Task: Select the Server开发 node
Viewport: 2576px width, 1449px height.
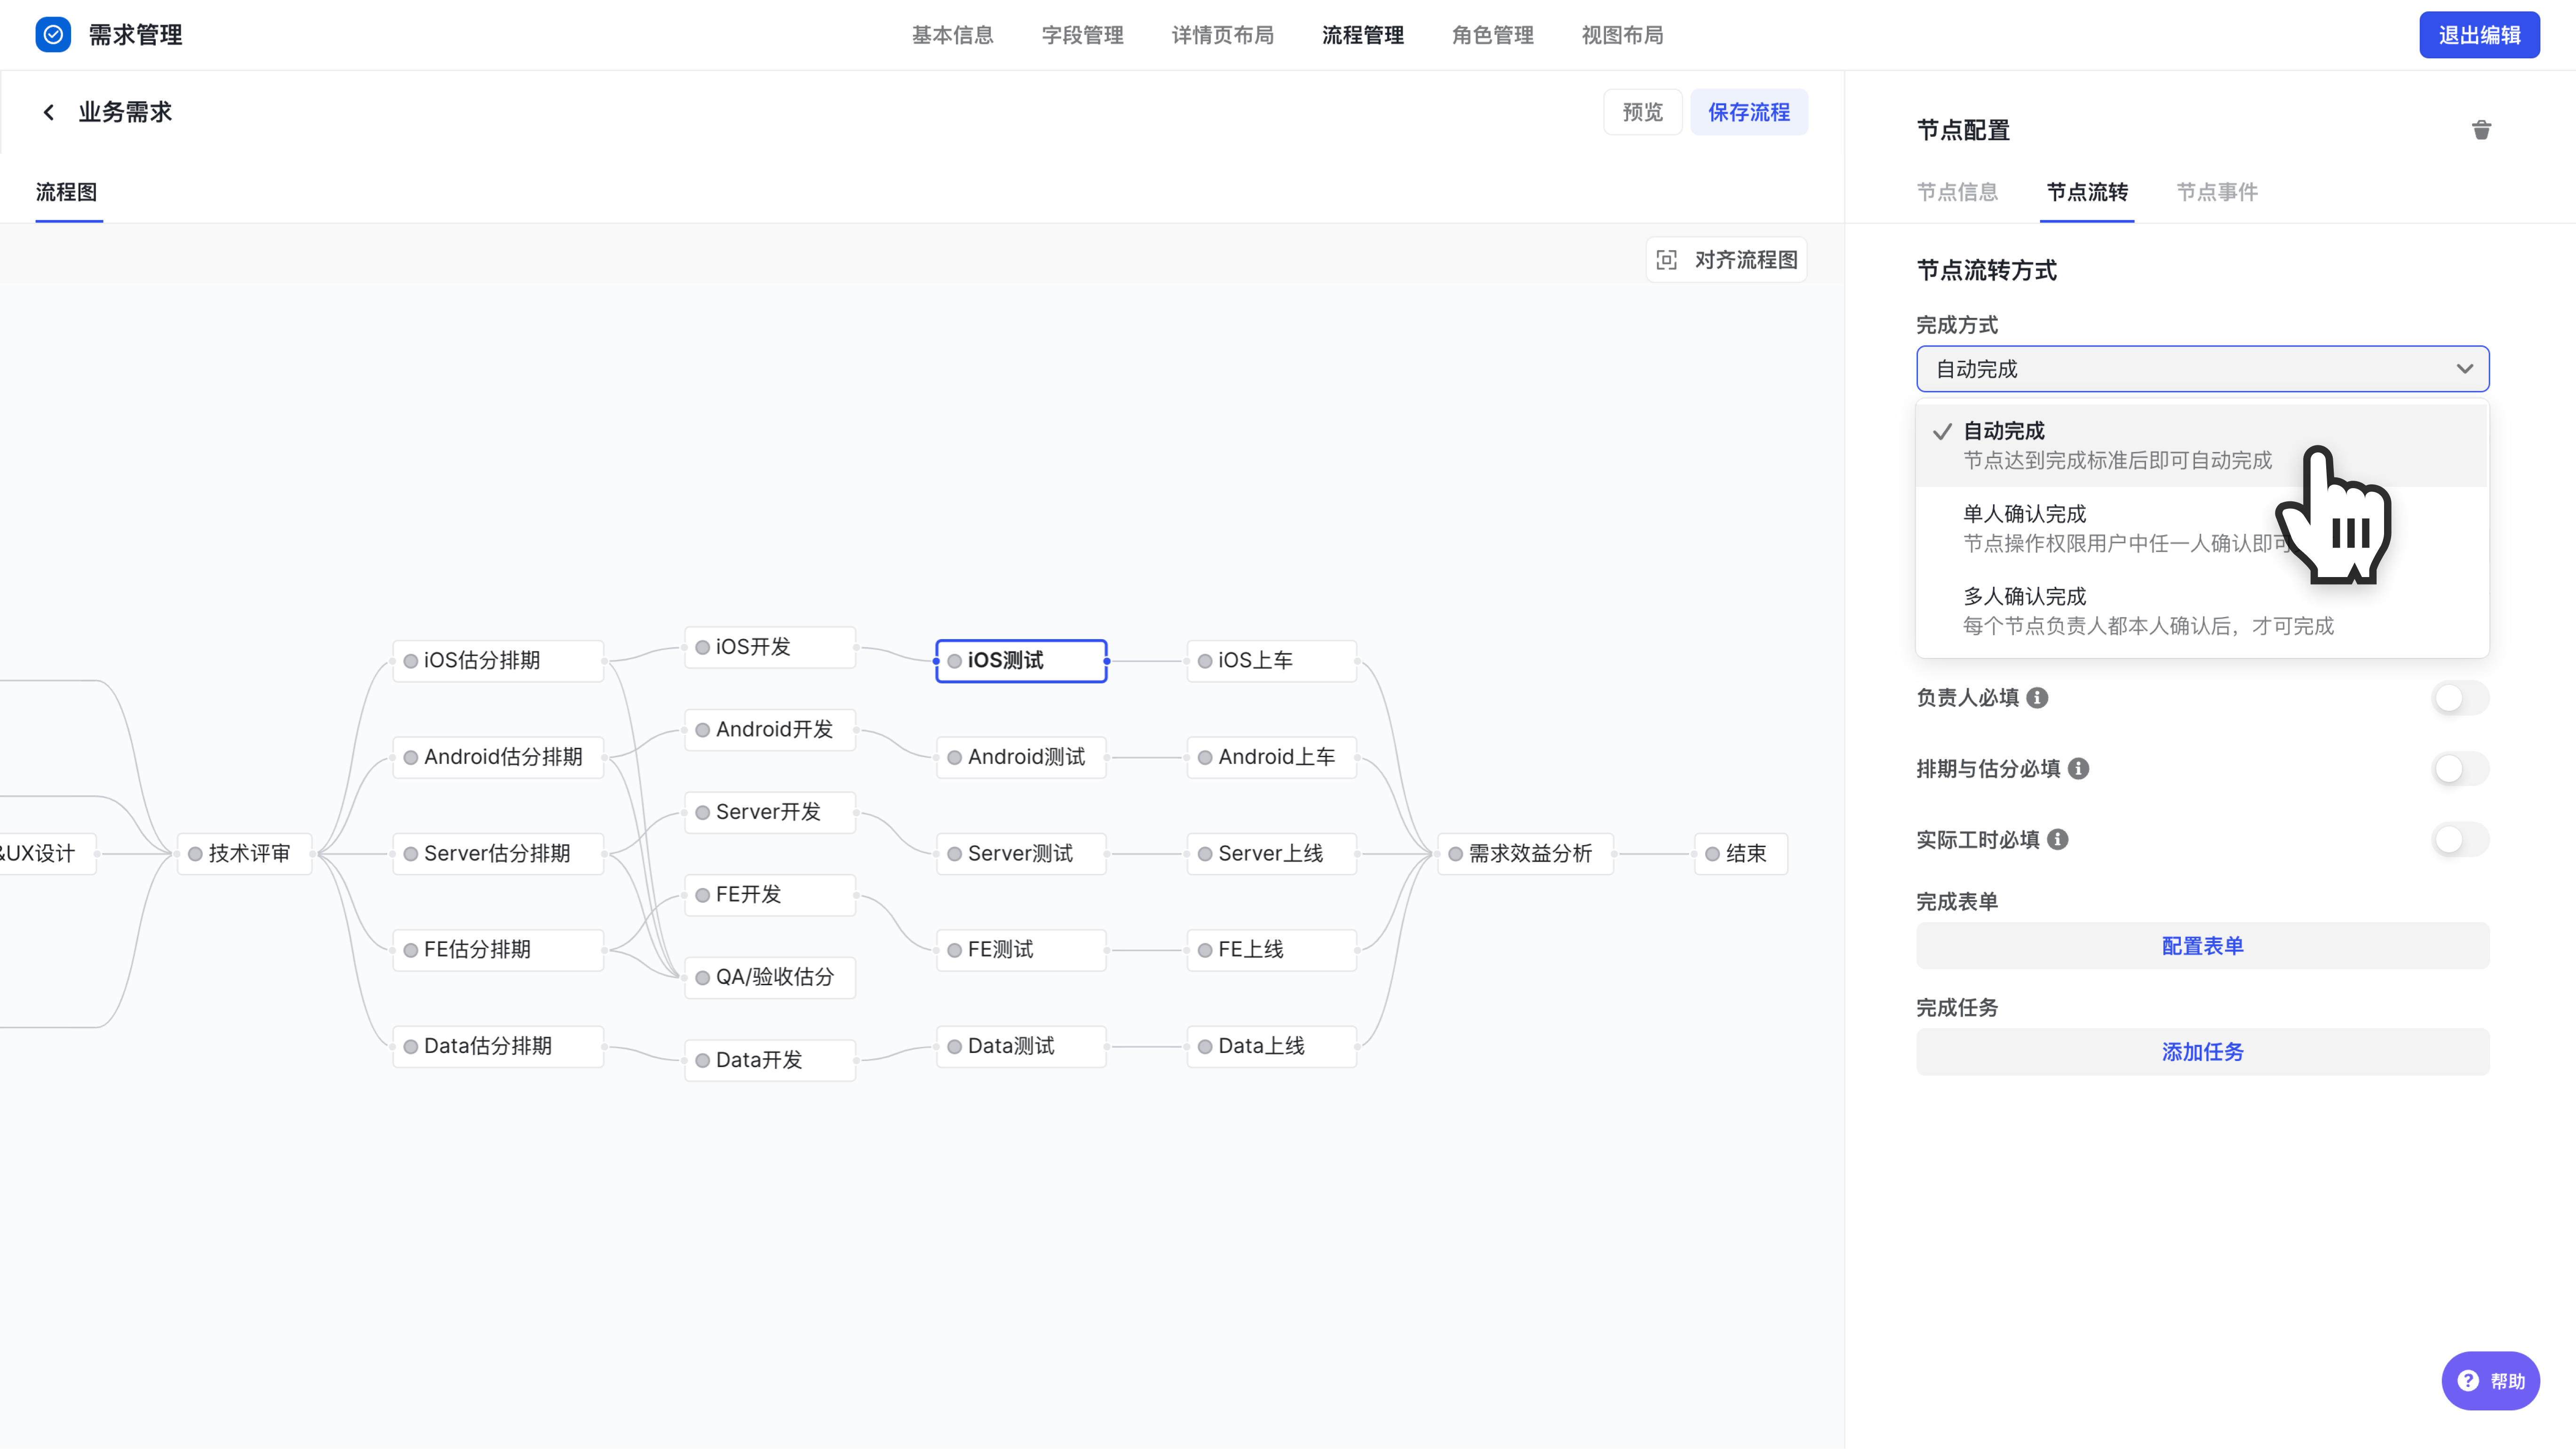Action: point(770,812)
